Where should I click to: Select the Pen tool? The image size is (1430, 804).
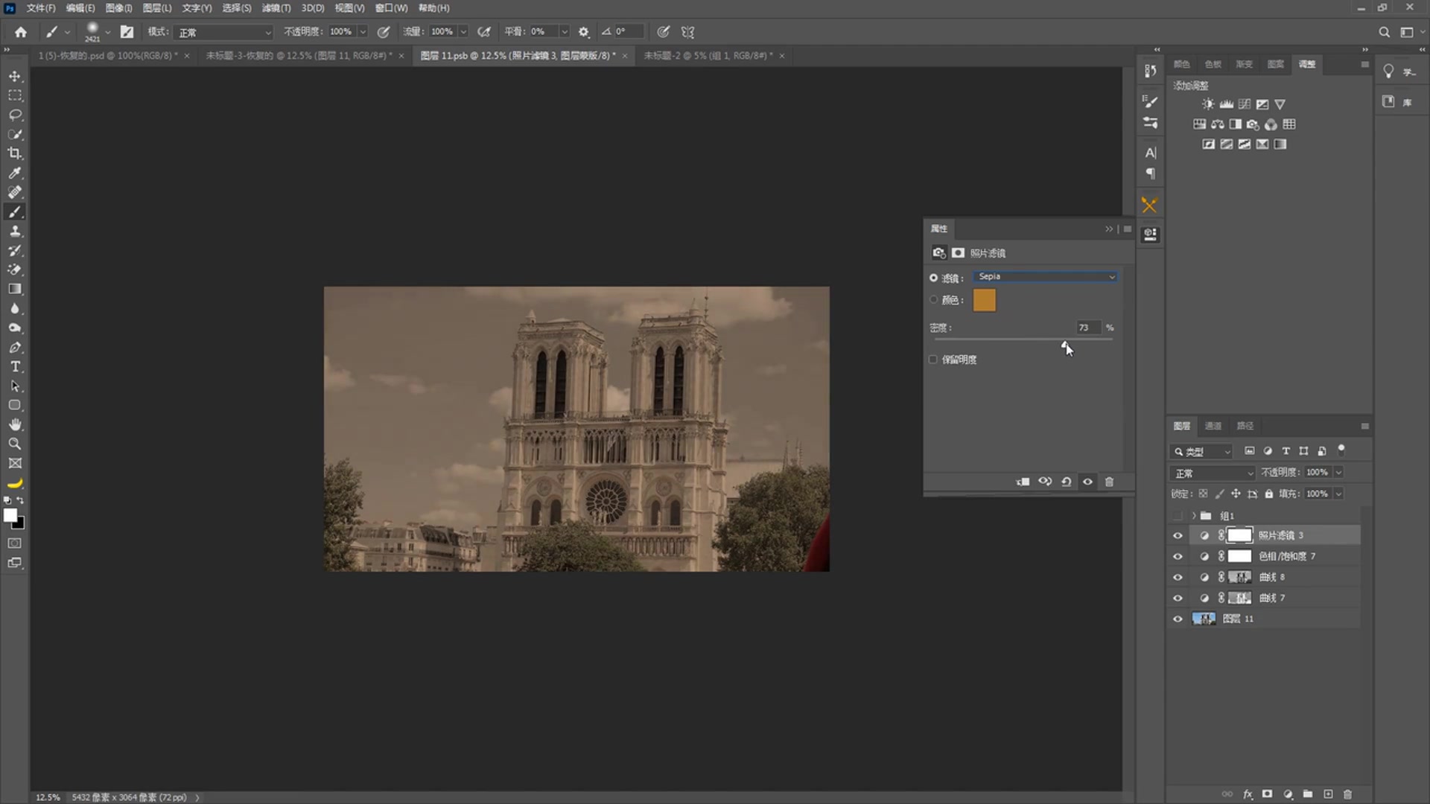[15, 347]
